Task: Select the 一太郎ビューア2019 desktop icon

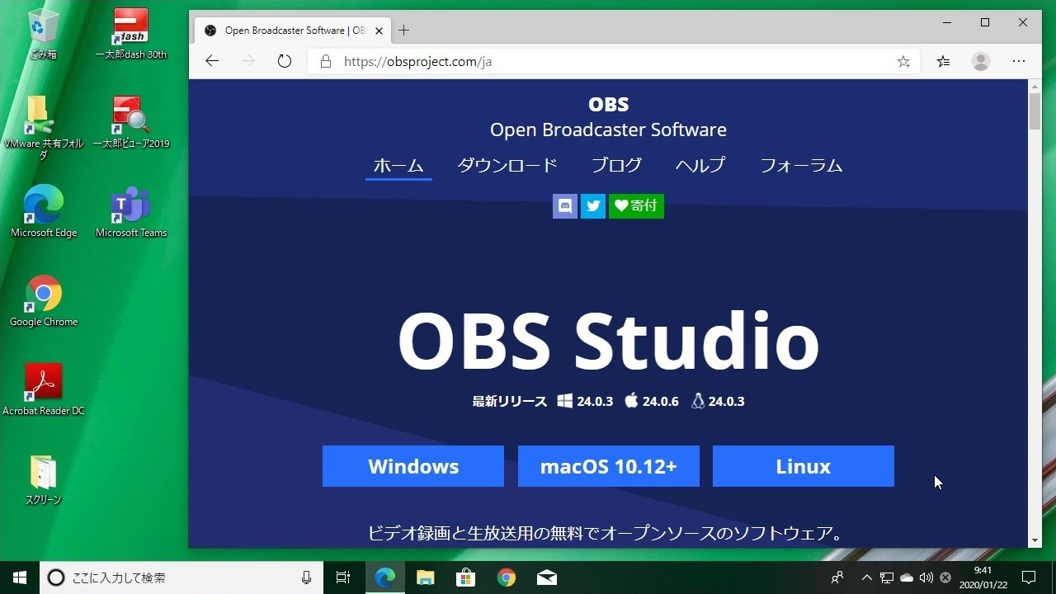Action: [x=130, y=123]
